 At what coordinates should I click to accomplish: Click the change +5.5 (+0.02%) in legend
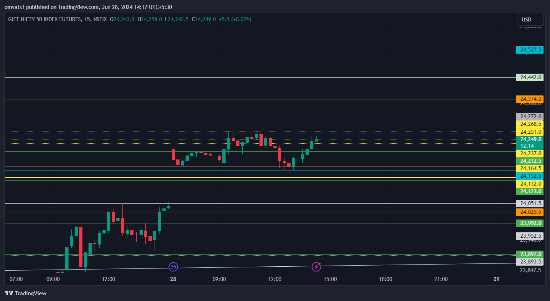[x=235, y=19]
